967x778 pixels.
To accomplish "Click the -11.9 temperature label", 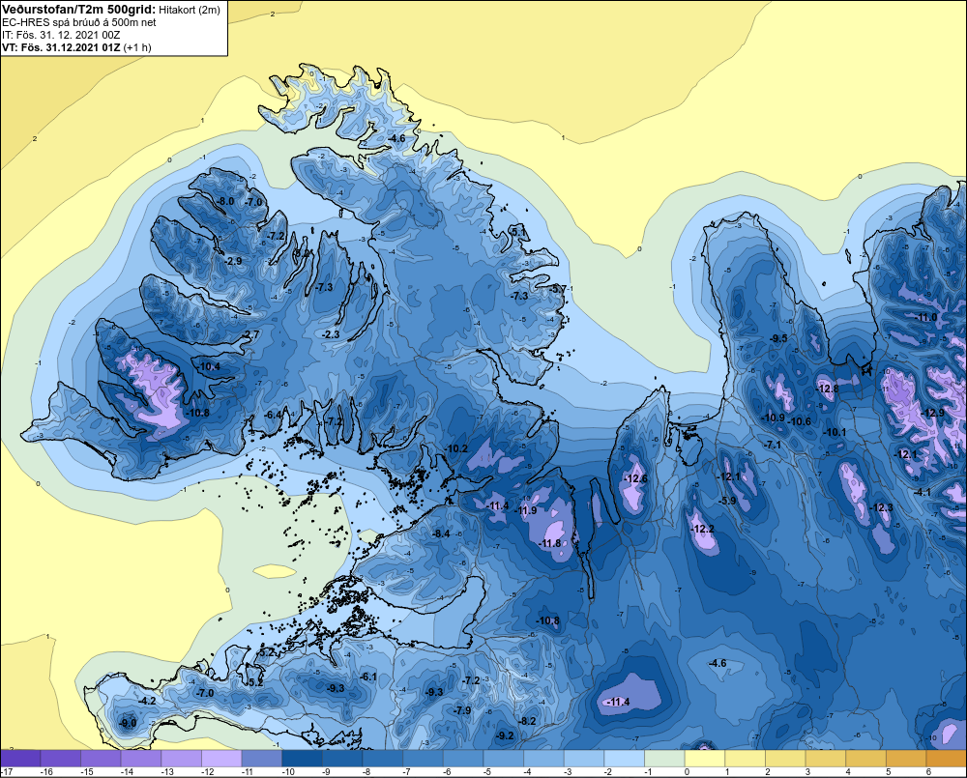I will [526, 510].
